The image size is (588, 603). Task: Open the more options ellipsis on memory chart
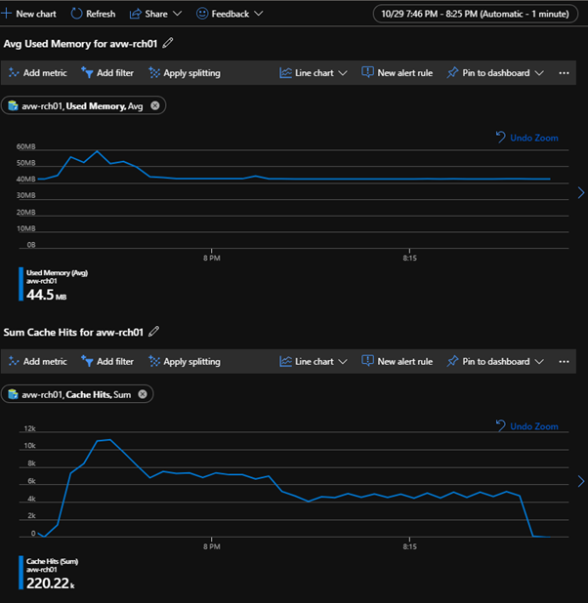coord(564,73)
